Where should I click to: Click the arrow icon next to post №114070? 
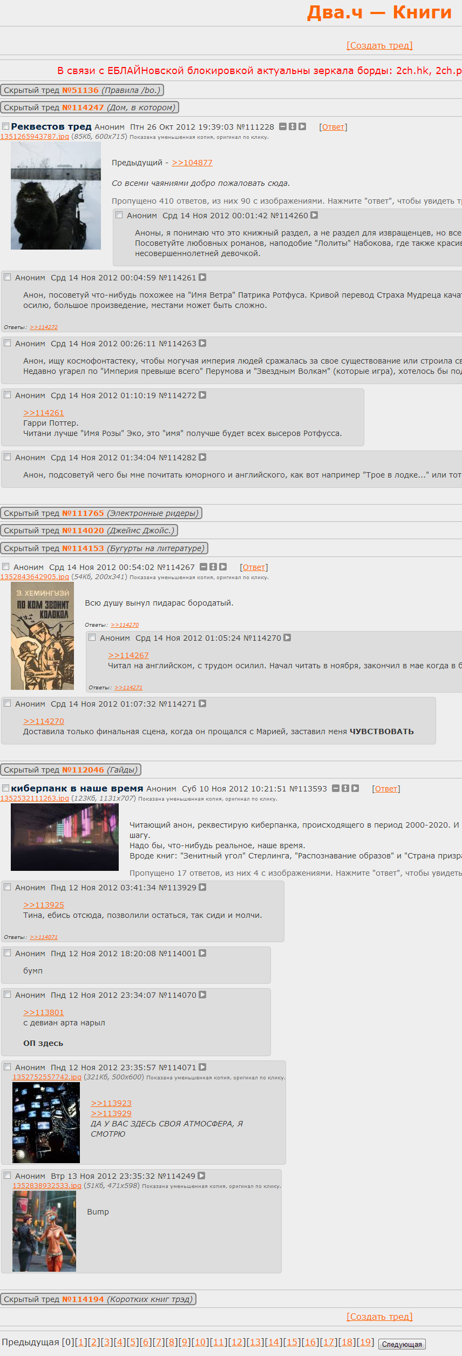click(x=202, y=995)
